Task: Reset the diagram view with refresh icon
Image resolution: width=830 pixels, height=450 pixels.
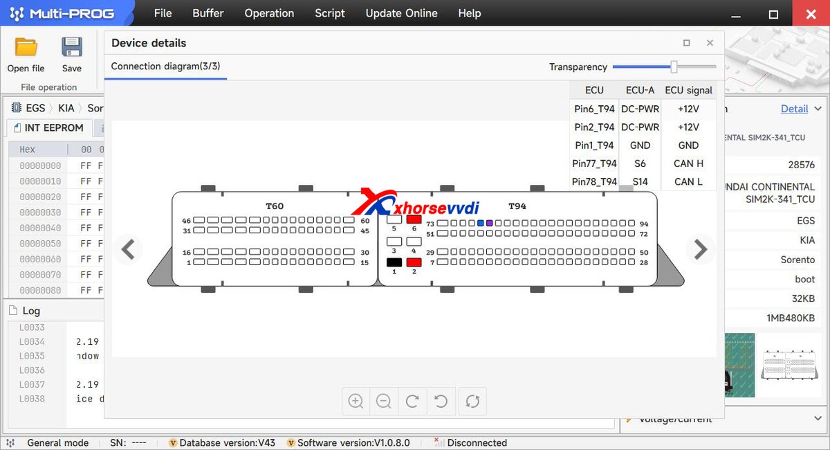Action: tap(472, 401)
